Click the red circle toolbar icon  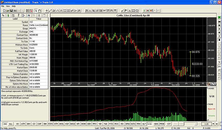pos(31,10)
